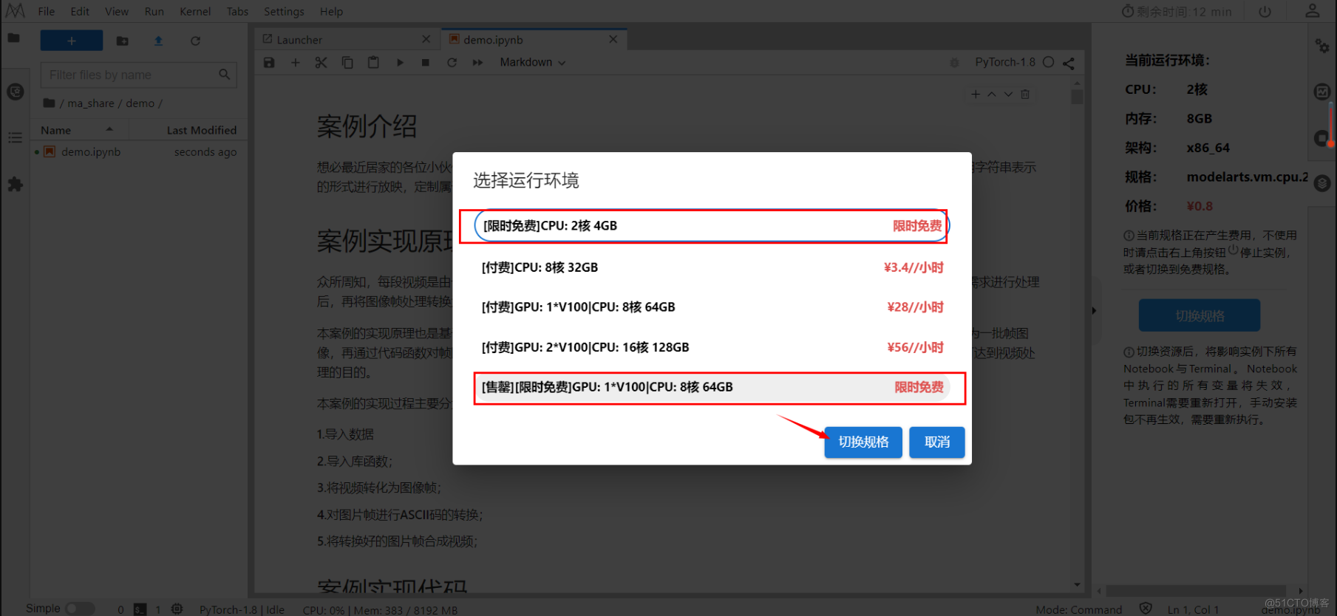This screenshot has width=1337, height=616.
Task: Click the root folder breadcrumb icon
Action: [x=49, y=103]
